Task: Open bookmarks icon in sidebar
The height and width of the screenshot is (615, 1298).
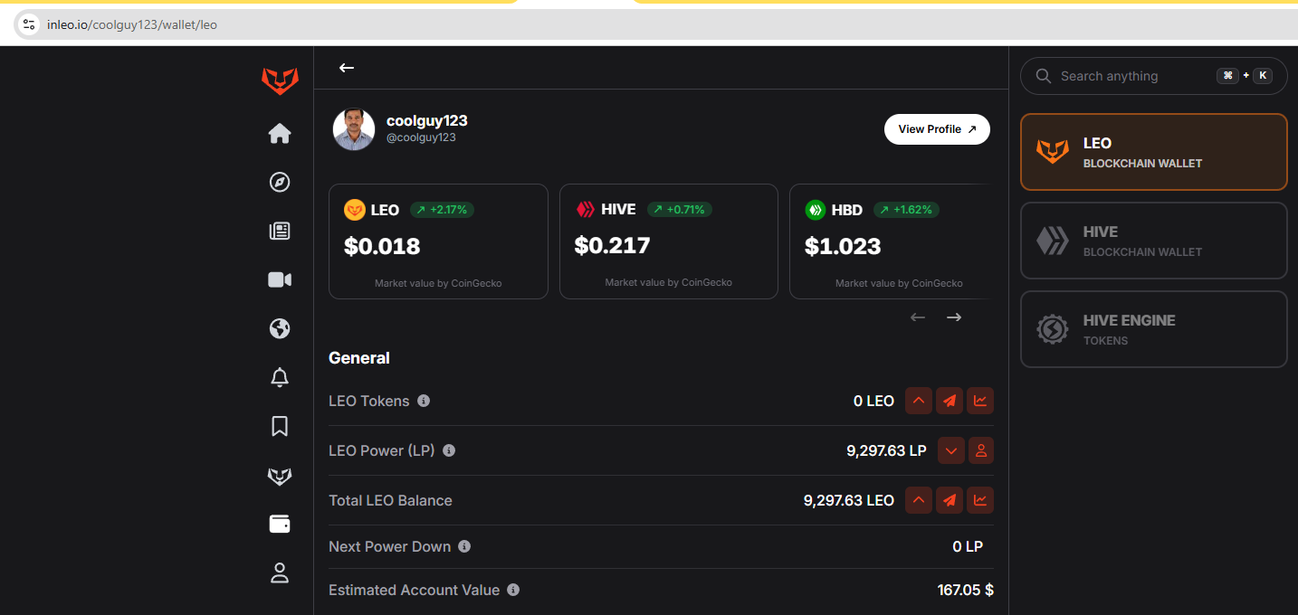Action: pos(280,426)
